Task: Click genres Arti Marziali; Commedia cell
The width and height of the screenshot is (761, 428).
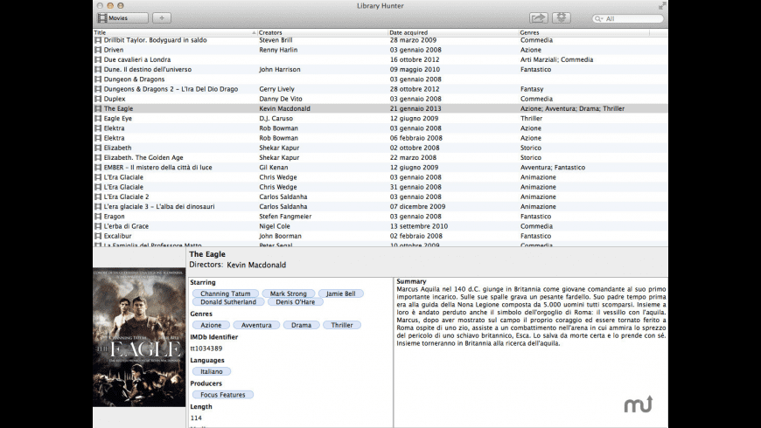Action: point(556,59)
